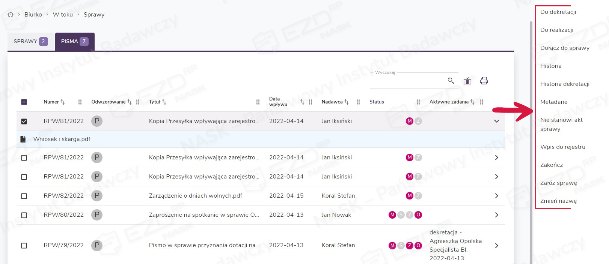The height and width of the screenshot is (264, 609).
Task: Click the O status badge in RPW/80/2022 row
Action: [418, 215]
